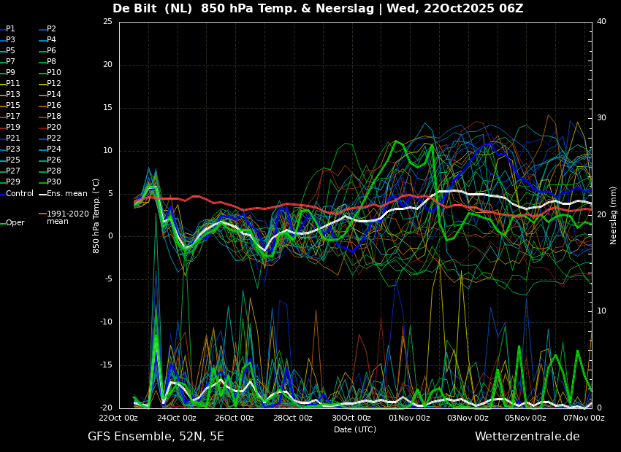Click the 26Oct 00z date tick label
The image size is (621, 452).
click(235, 418)
